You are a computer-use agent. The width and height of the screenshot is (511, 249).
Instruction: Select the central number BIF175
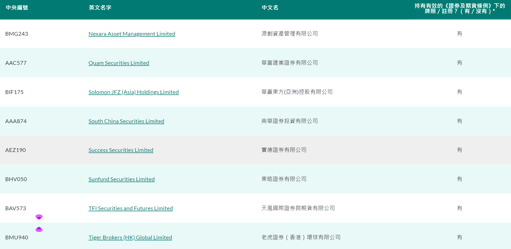(14, 92)
